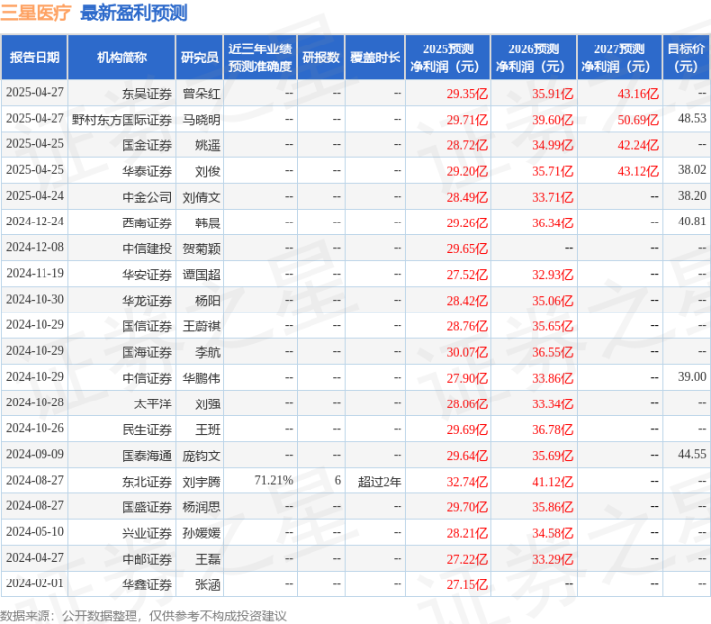Viewport: 711px width, 624px height.
Task: Click researcher name 华鹏伟
Action: click(202, 378)
